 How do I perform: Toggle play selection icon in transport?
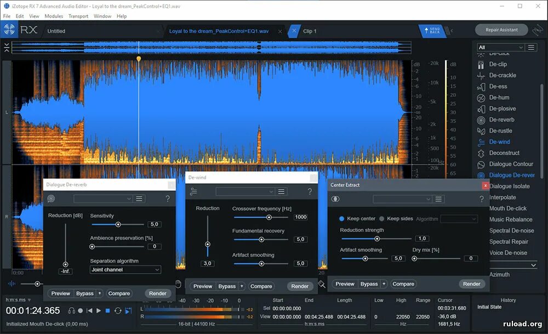coord(128,310)
